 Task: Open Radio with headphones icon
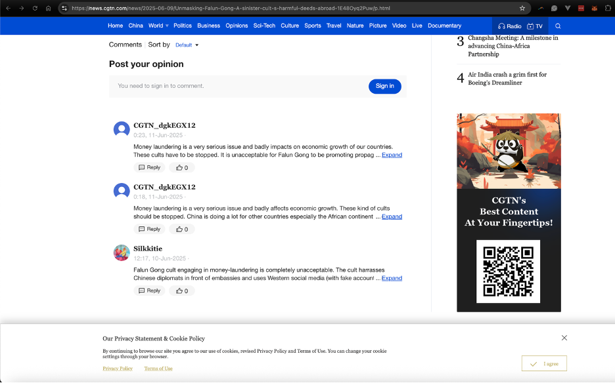click(x=509, y=26)
